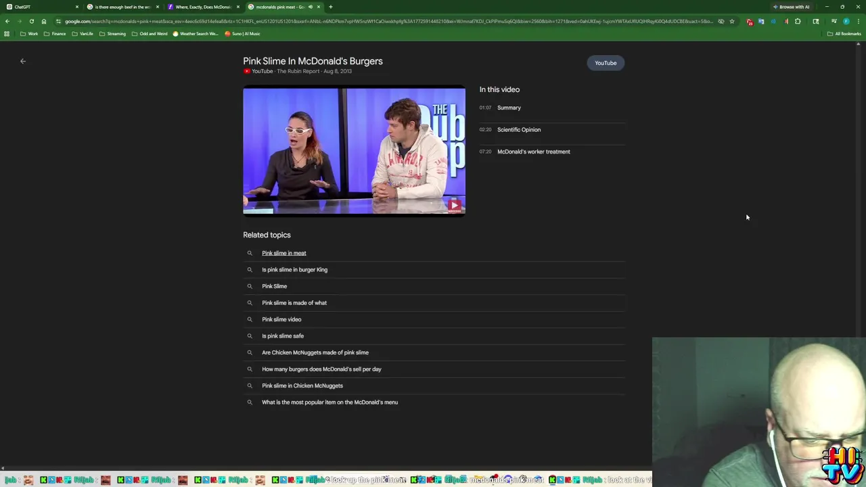The height and width of the screenshot is (487, 866).
Task: Expand the All Bookmarks folder
Action: click(844, 34)
